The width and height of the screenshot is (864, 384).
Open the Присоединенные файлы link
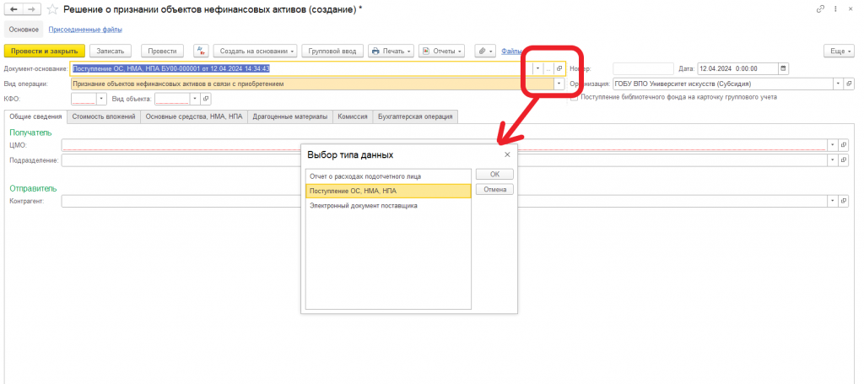85,30
